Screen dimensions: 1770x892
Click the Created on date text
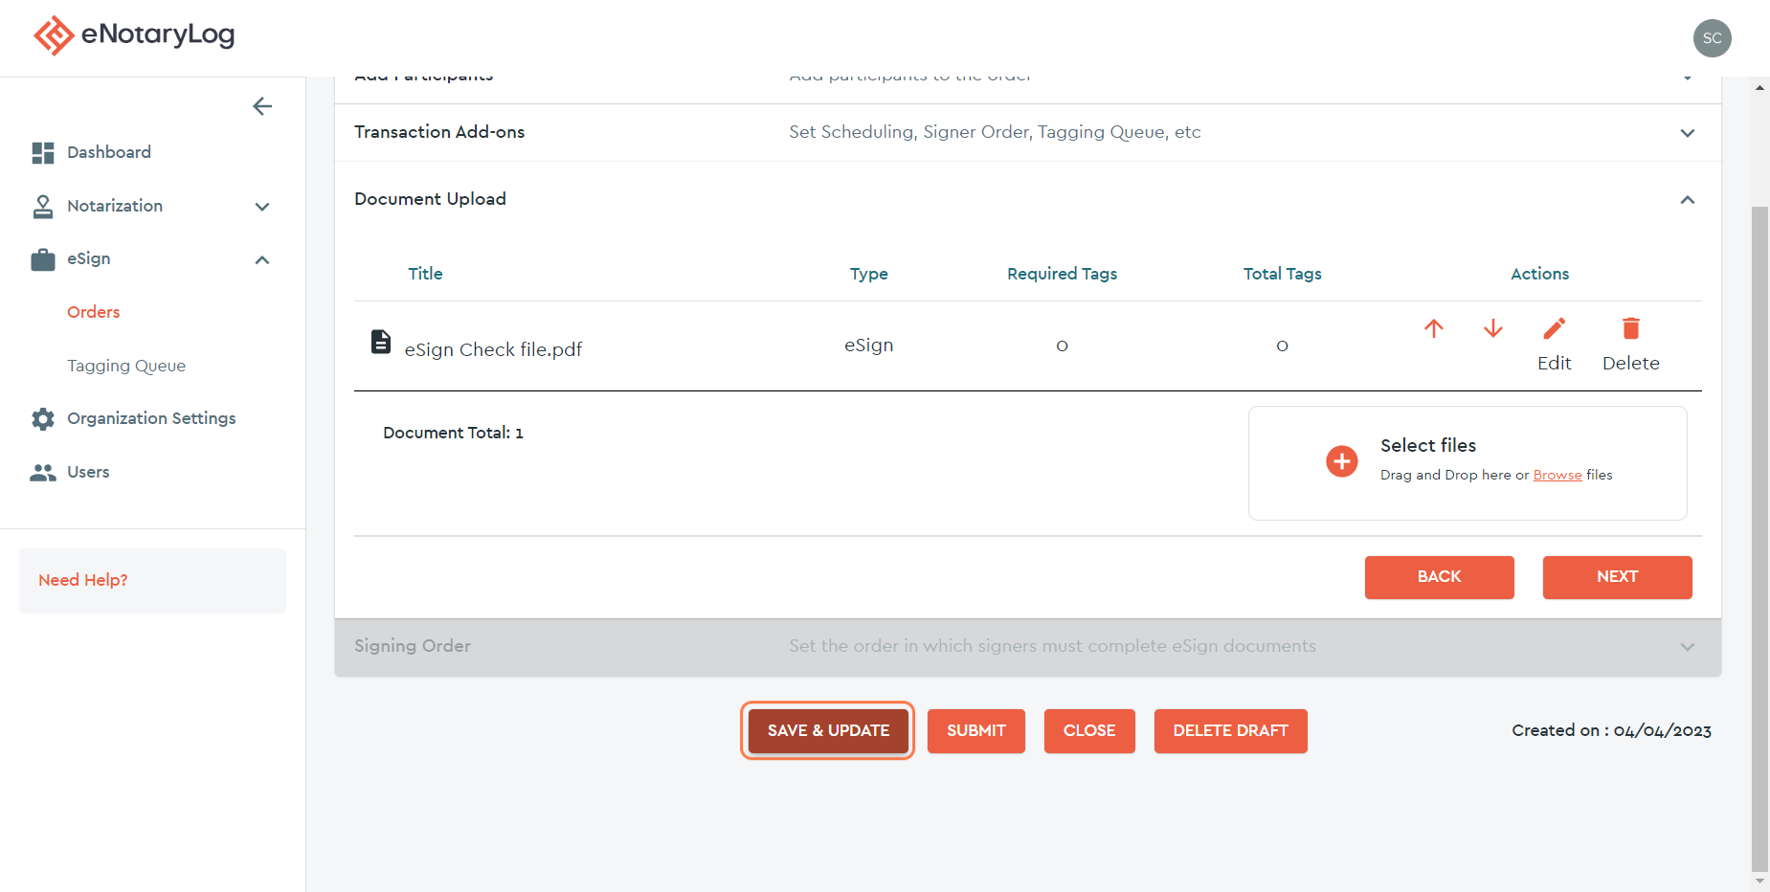pyautogui.click(x=1611, y=730)
